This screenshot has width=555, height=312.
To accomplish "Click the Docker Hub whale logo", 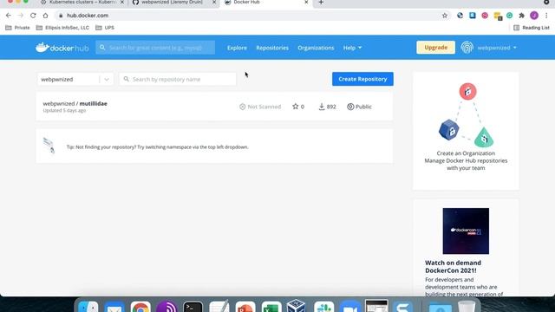I will click(62, 48).
